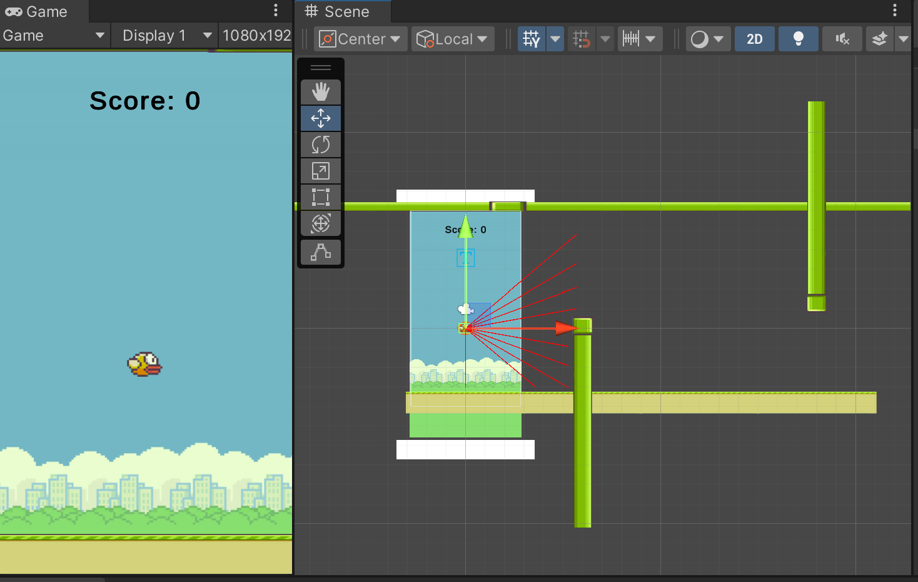The height and width of the screenshot is (582, 918).
Task: Open the Game view mode dropdown
Action: (54, 36)
